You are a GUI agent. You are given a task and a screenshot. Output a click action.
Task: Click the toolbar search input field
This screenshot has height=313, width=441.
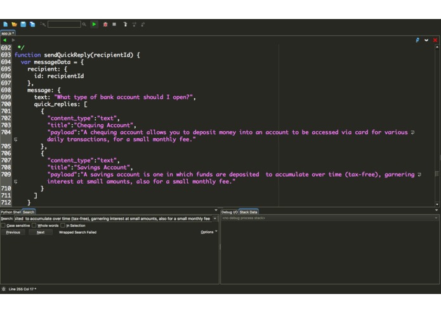(x=64, y=25)
